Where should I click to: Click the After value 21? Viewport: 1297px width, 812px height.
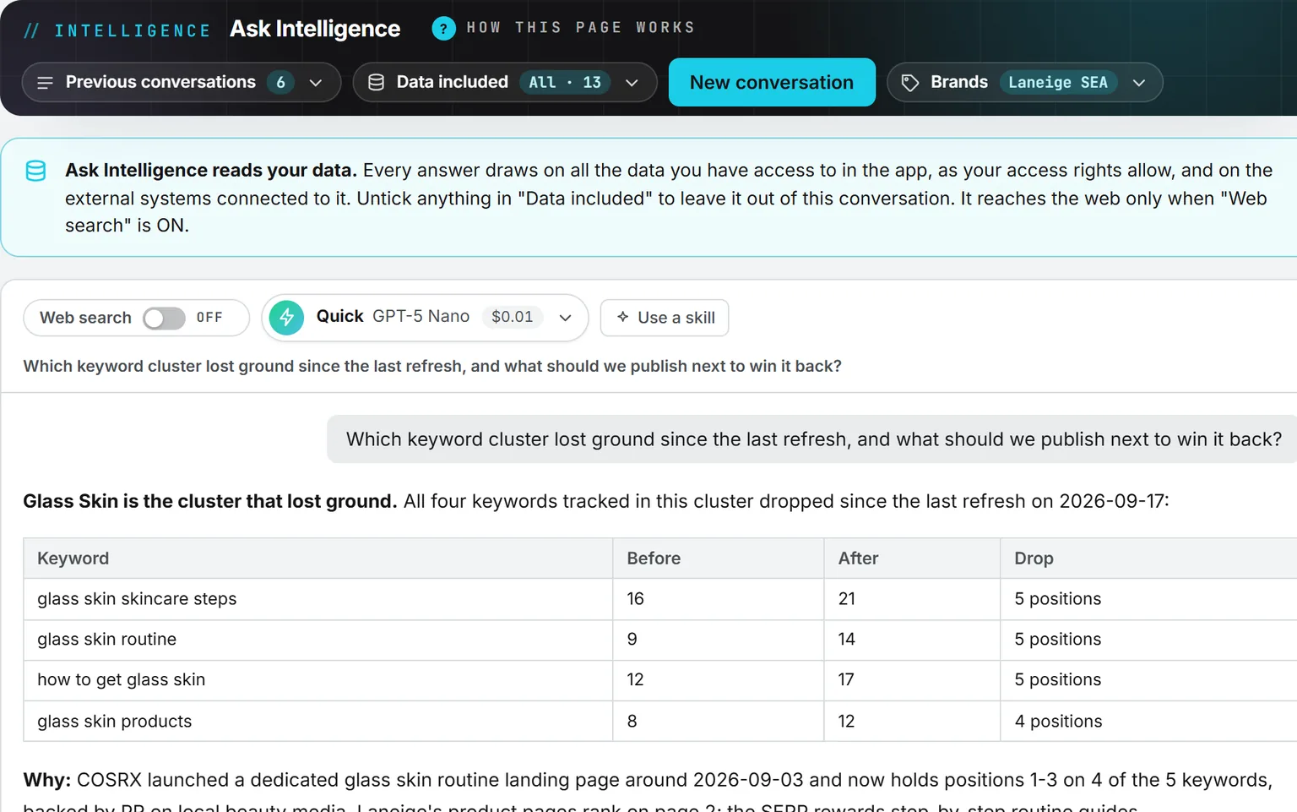847,599
